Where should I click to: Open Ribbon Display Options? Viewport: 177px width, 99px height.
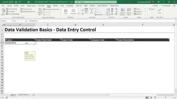coord(158,2)
